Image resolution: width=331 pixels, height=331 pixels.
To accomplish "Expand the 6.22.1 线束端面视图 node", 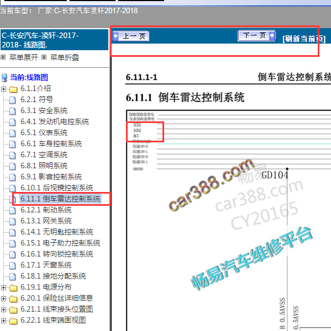I will click(3, 321).
